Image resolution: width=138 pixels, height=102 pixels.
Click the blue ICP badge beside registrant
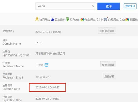(47, 65)
